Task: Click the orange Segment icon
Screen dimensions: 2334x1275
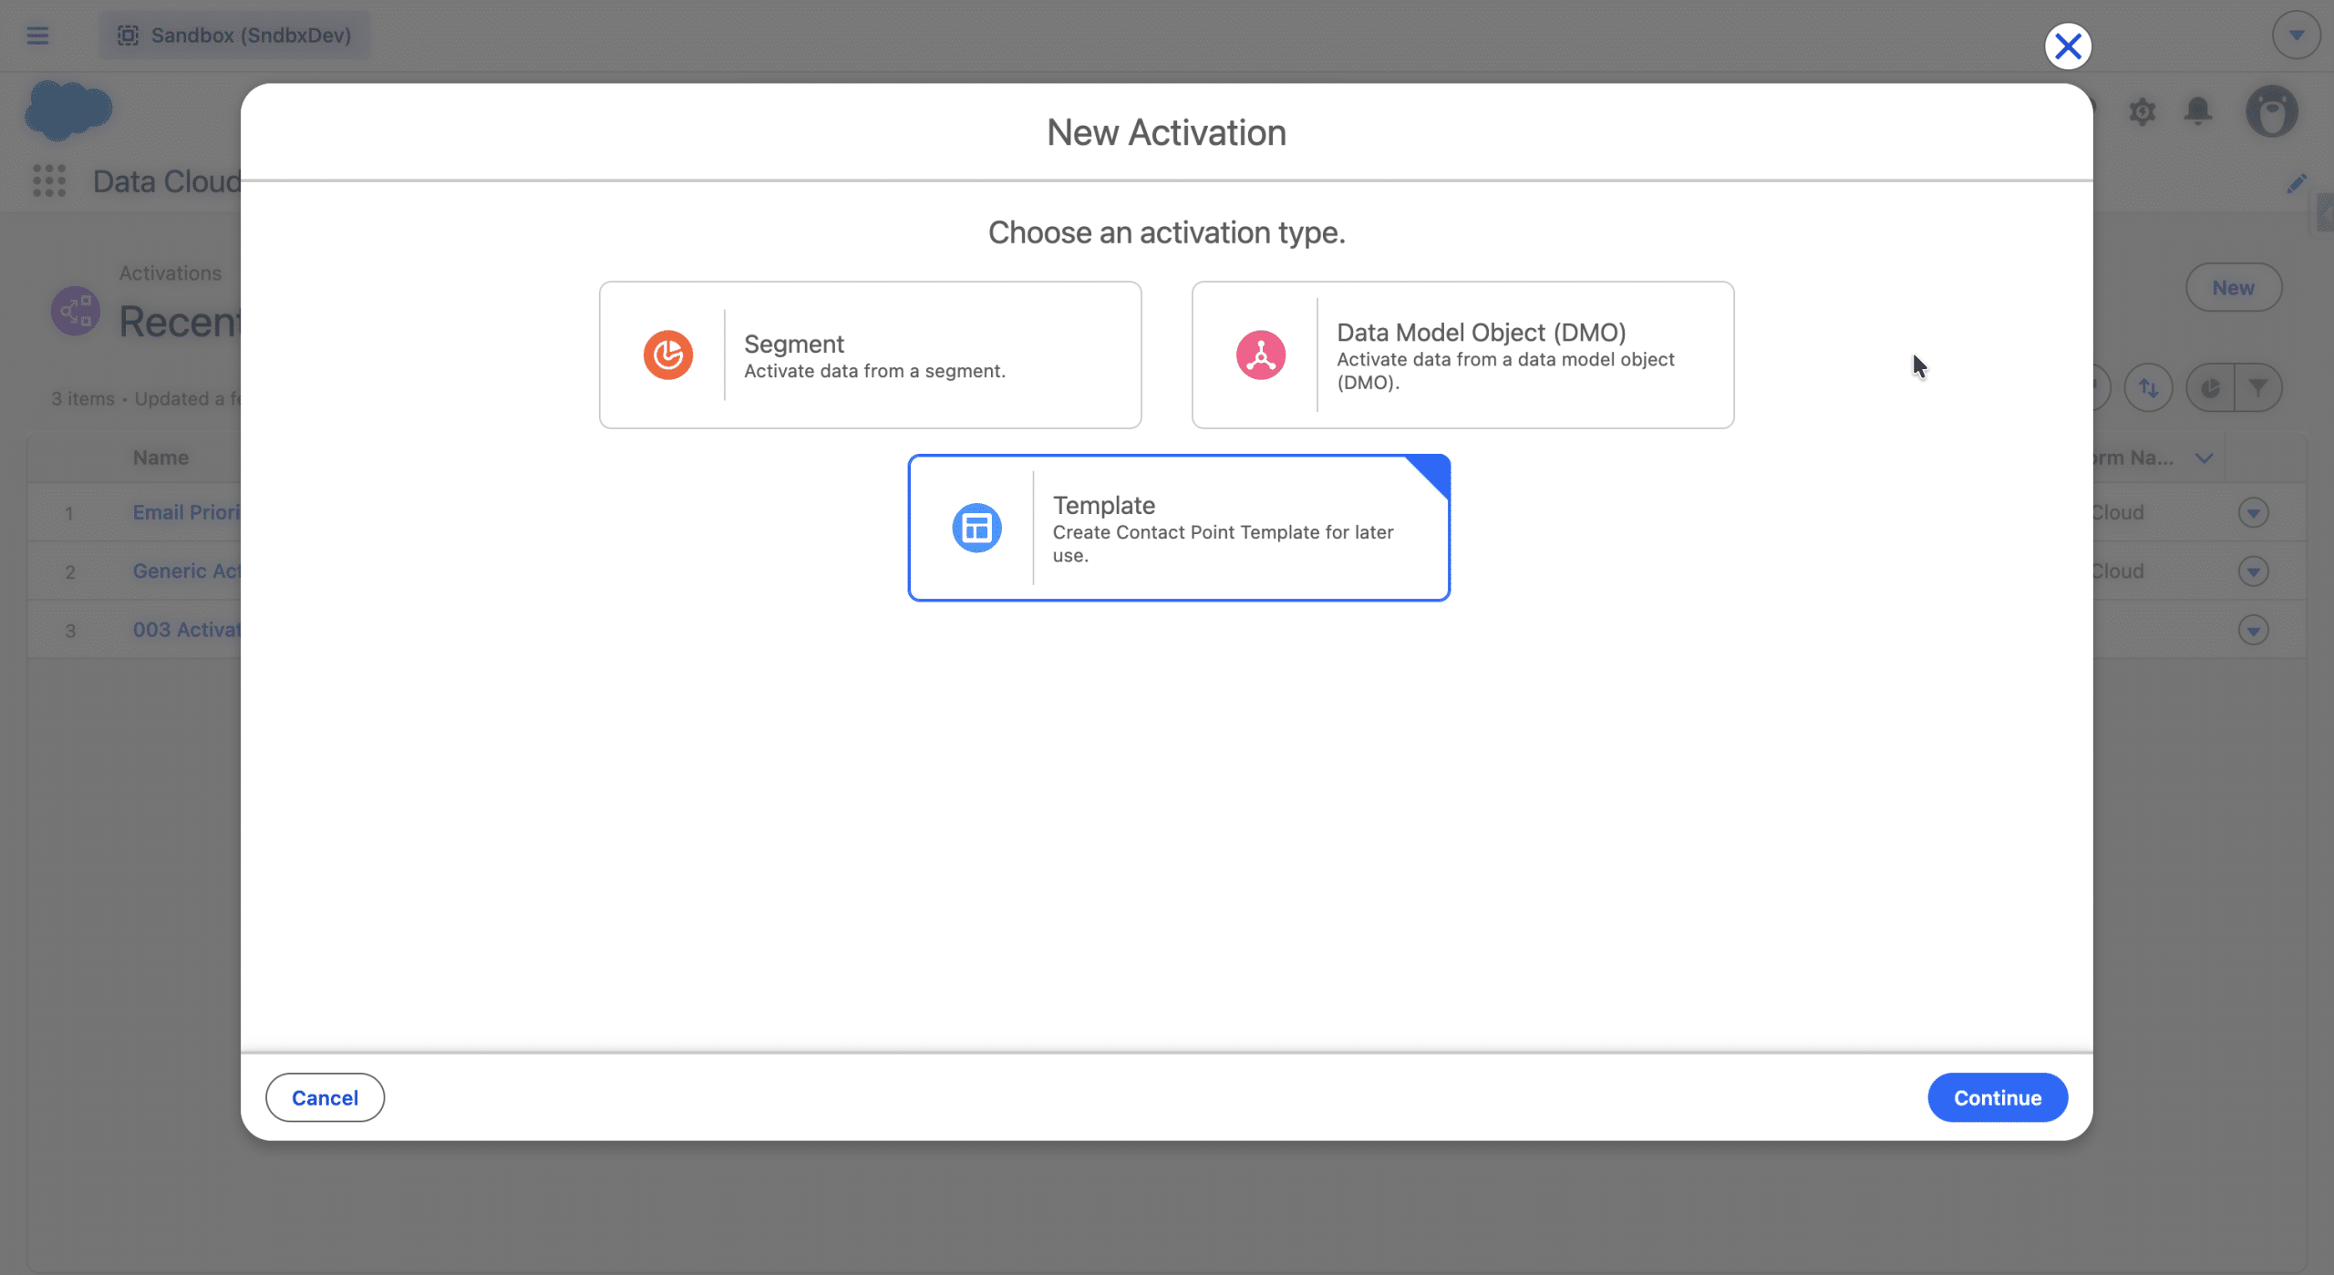Action: [x=667, y=355]
